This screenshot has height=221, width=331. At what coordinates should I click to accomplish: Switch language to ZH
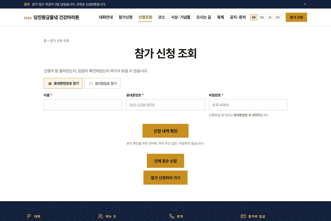[x=278, y=17]
